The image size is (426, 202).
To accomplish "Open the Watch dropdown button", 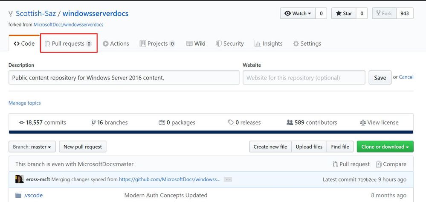I will [x=298, y=13].
